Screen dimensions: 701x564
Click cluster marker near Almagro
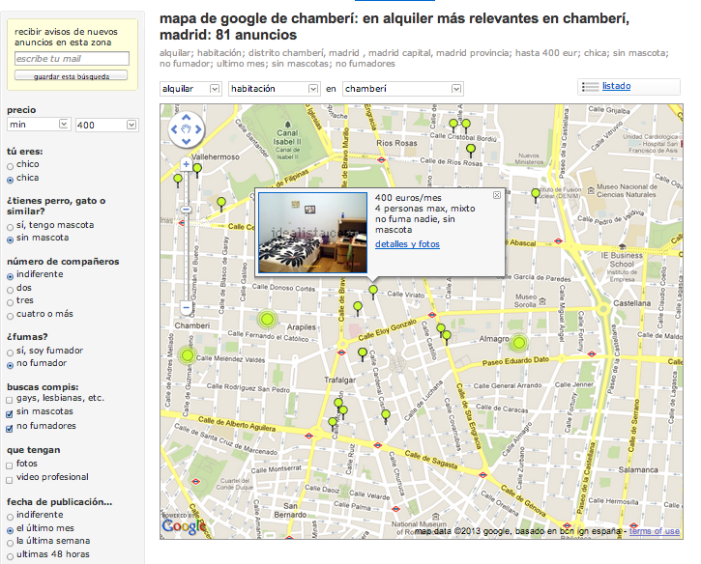tap(518, 343)
